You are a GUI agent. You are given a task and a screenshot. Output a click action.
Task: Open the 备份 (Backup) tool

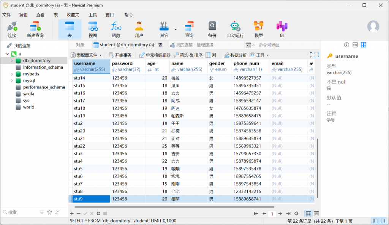coord(212,29)
